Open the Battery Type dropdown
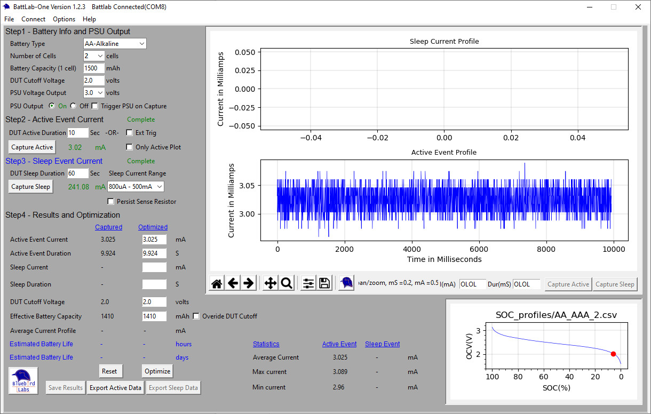Screen dimensions: 651x414 (115, 44)
